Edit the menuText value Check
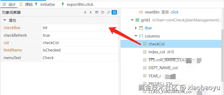Screen dimensions: 224x95 click(80, 58)
